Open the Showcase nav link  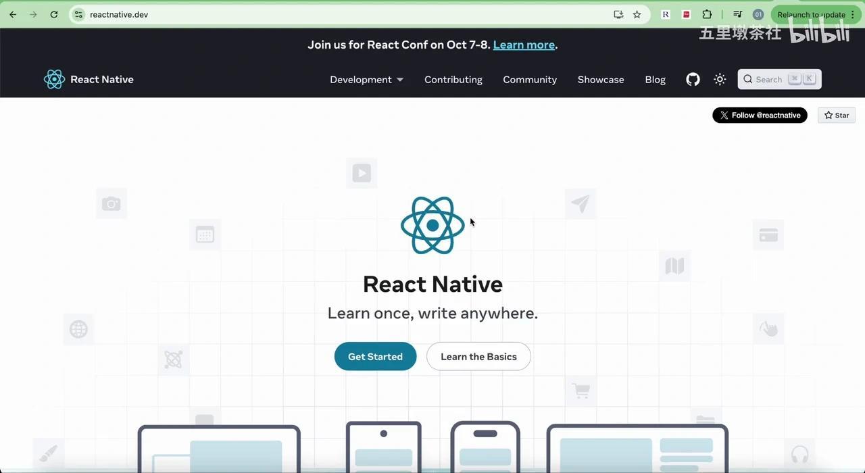(x=601, y=79)
